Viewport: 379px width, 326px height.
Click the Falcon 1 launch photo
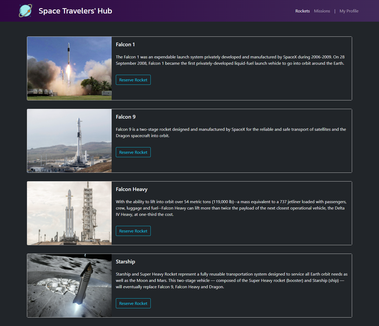tap(69, 68)
